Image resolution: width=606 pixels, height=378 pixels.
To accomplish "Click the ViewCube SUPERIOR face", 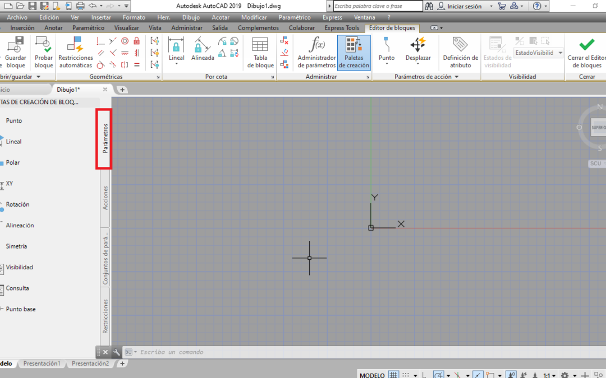I will click(599, 127).
